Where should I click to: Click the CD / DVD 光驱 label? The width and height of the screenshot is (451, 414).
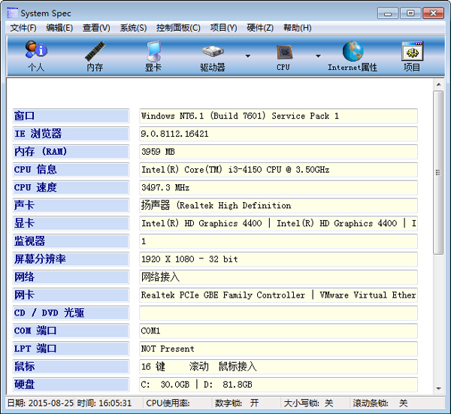click(71, 313)
